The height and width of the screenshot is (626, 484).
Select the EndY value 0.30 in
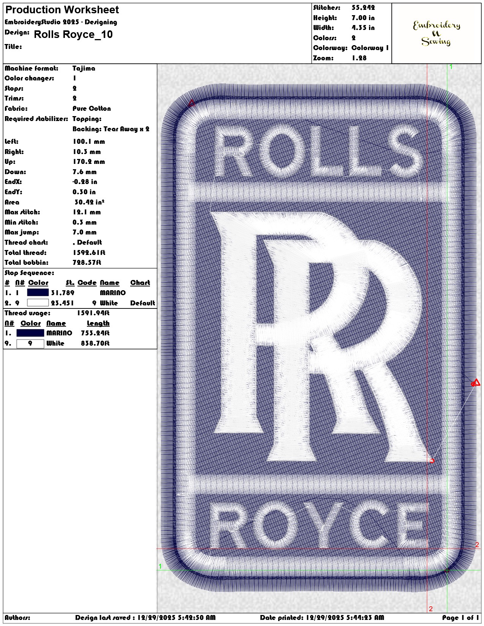point(84,192)
